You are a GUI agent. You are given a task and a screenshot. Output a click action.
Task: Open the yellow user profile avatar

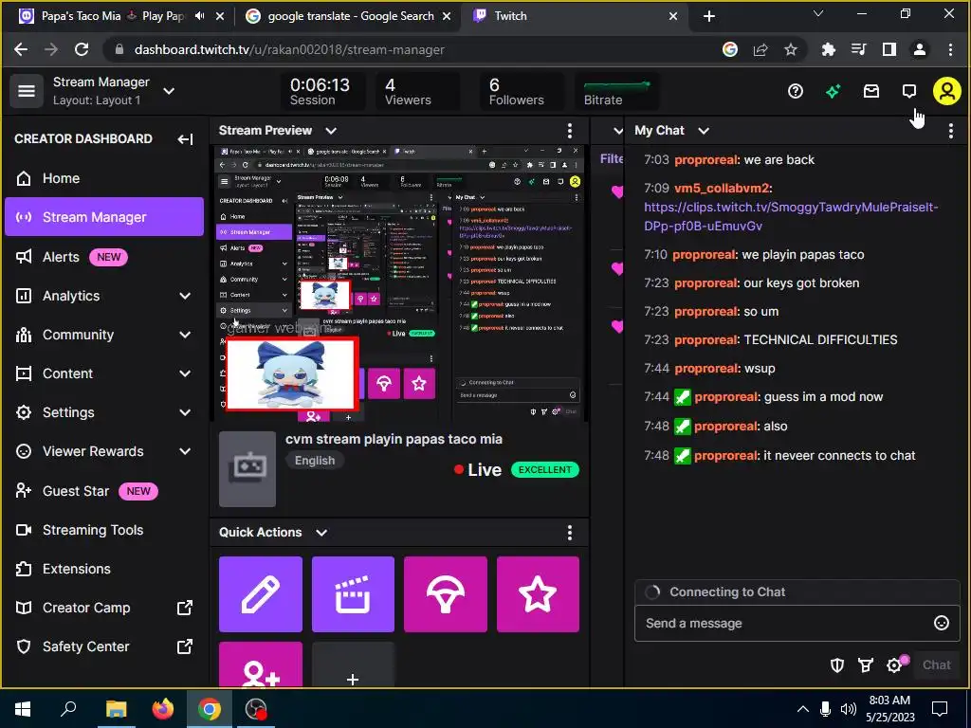947,92
